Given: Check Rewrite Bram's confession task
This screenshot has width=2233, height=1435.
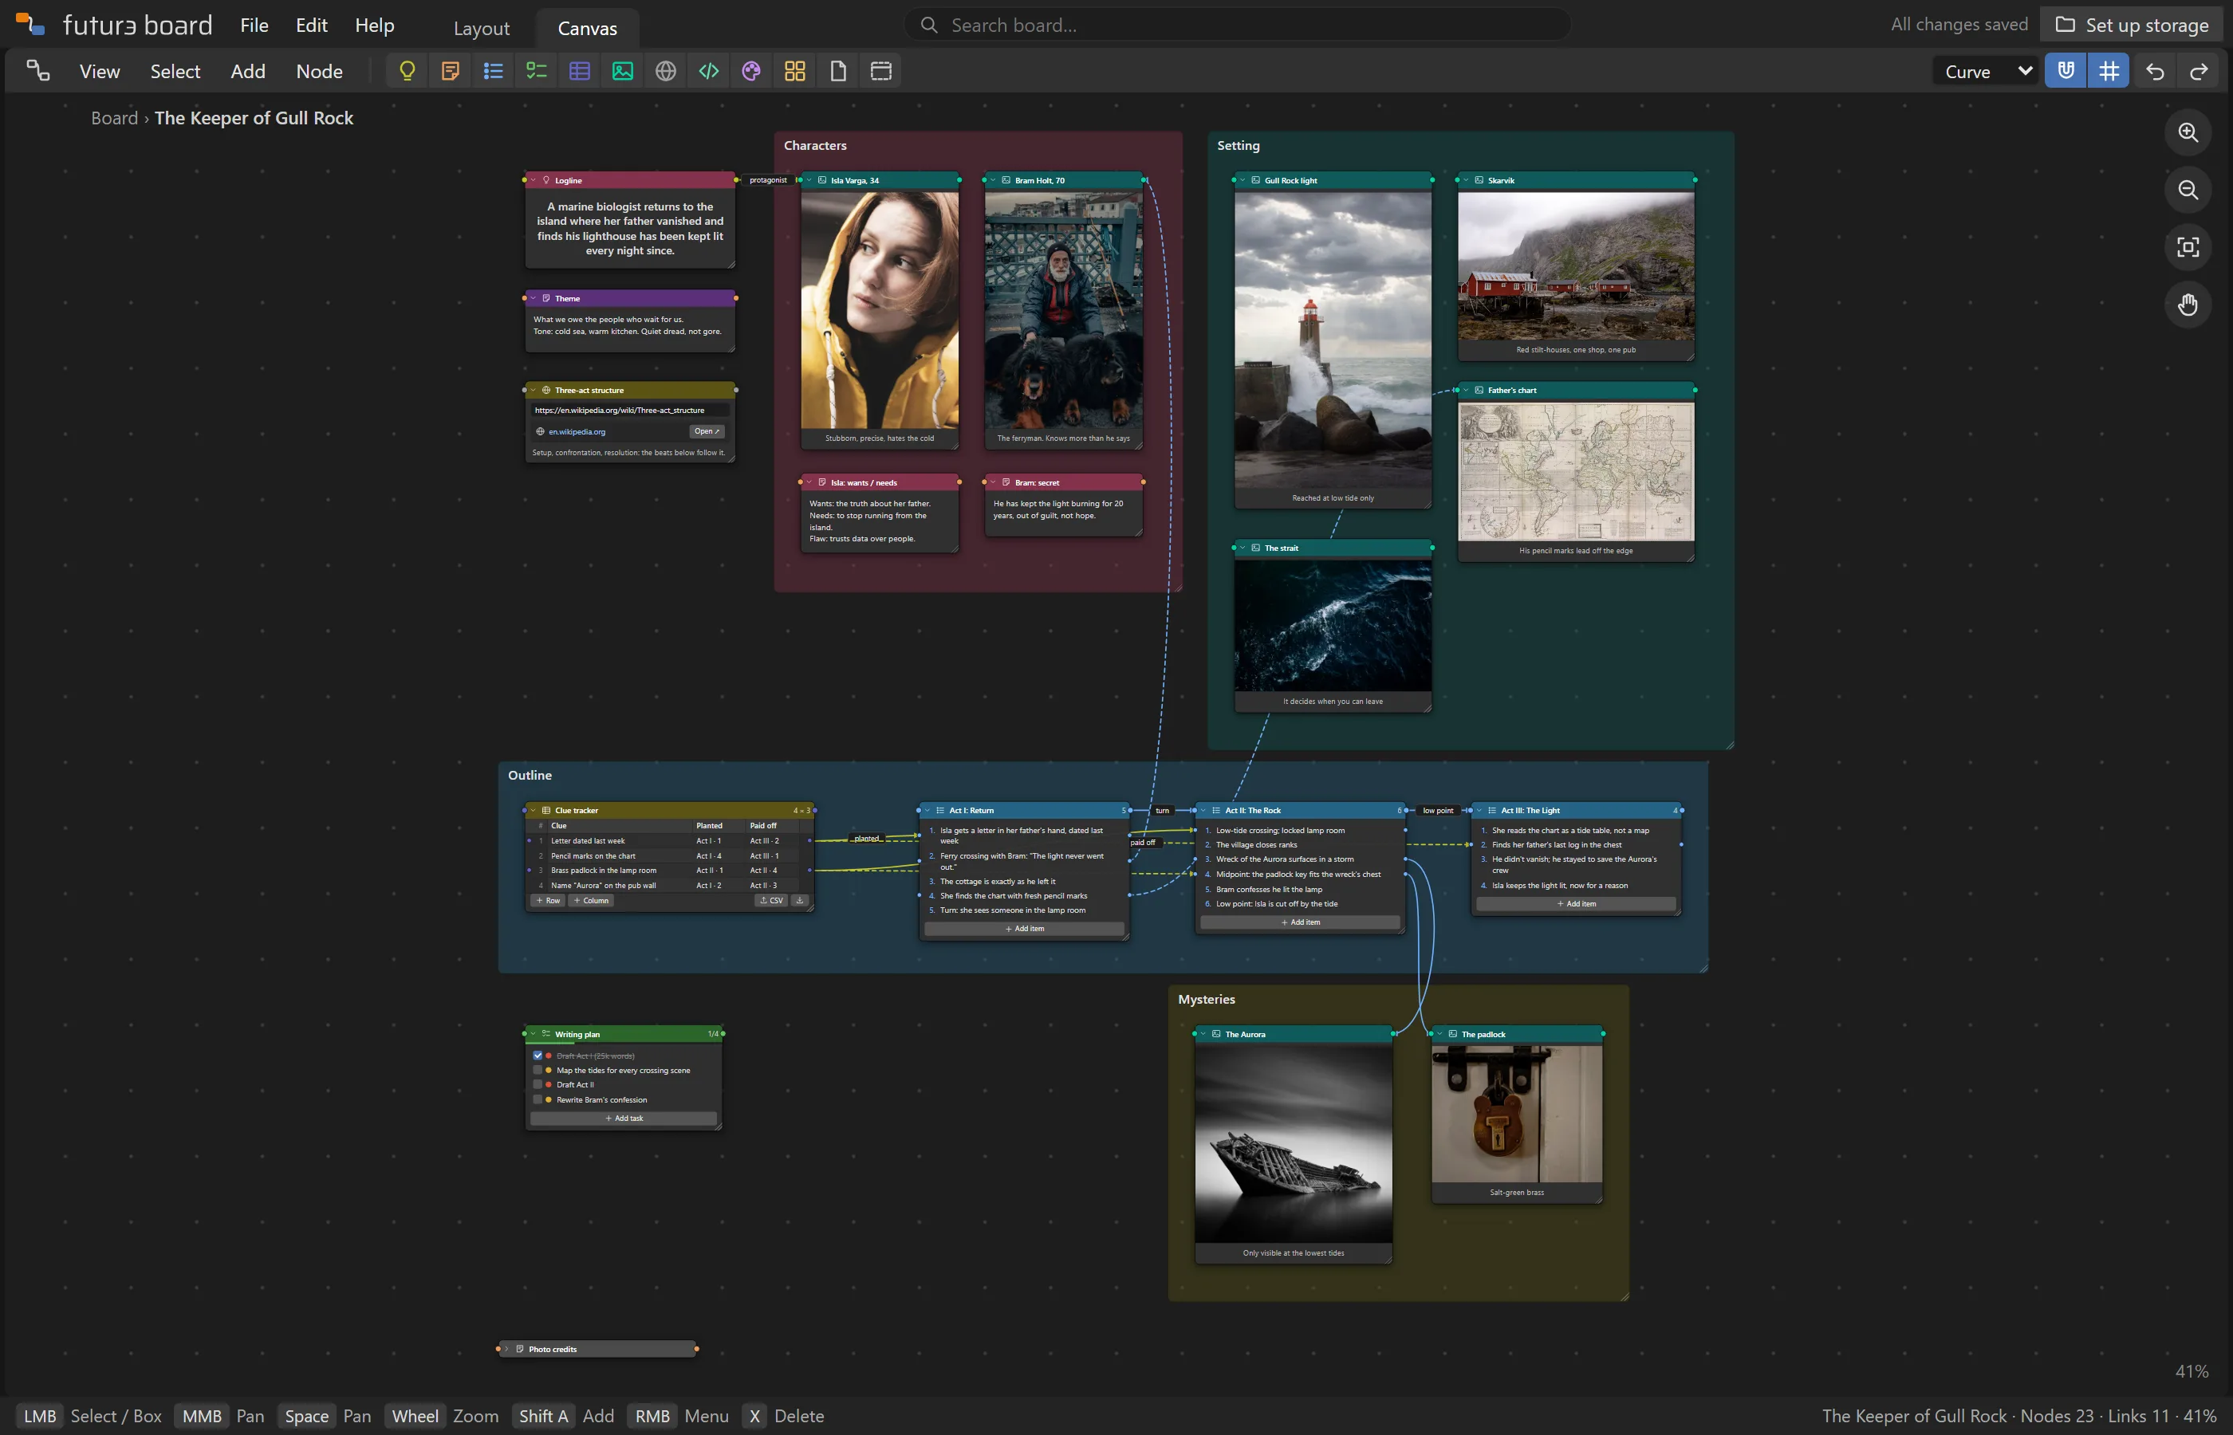Looking at the screenshot, I should 538,1099.
